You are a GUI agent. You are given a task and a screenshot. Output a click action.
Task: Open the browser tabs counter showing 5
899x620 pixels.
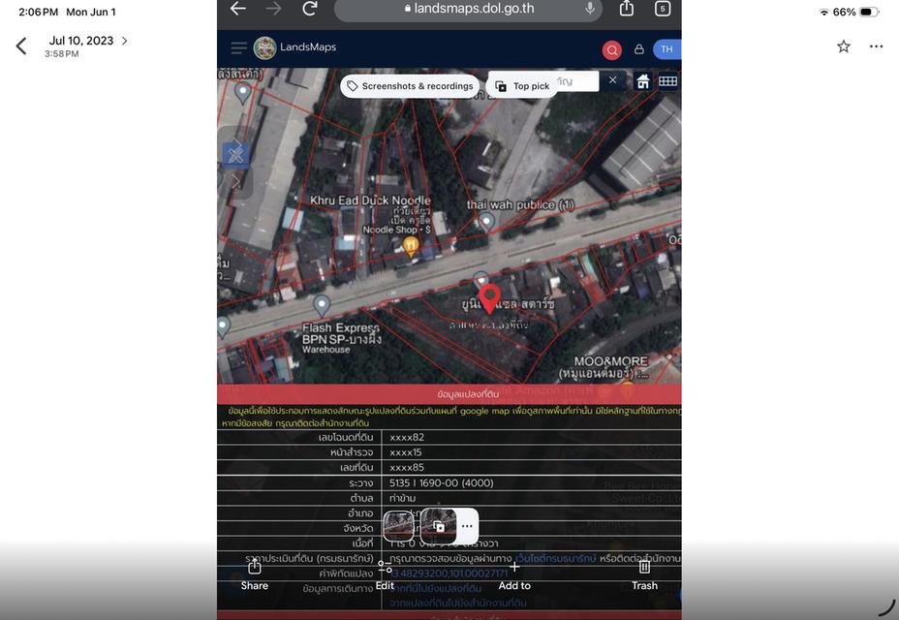663,8
